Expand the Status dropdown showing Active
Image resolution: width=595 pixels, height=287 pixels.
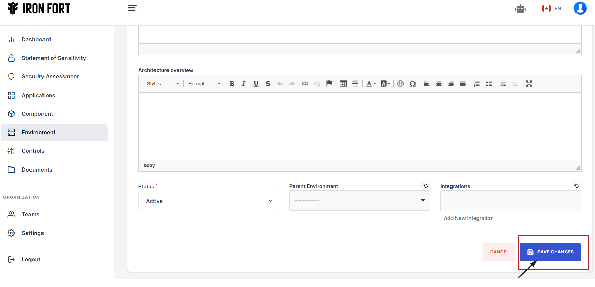(209, 201)
